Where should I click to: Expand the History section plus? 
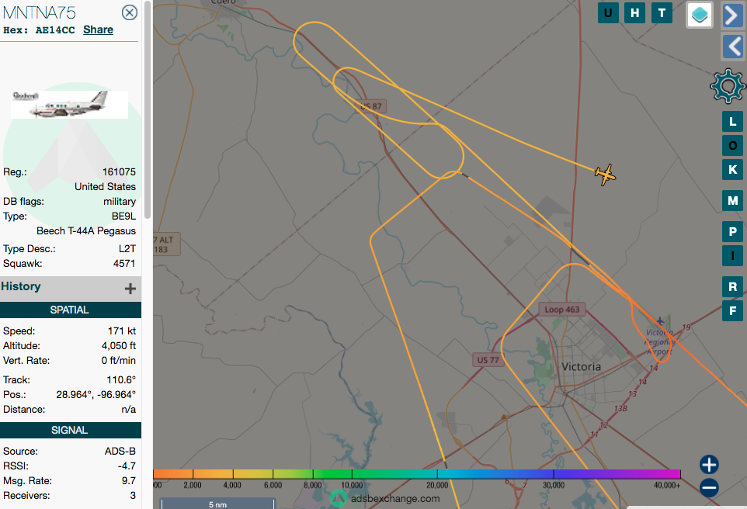130,289
